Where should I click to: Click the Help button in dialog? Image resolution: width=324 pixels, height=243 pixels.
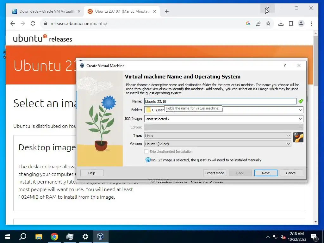92,173
